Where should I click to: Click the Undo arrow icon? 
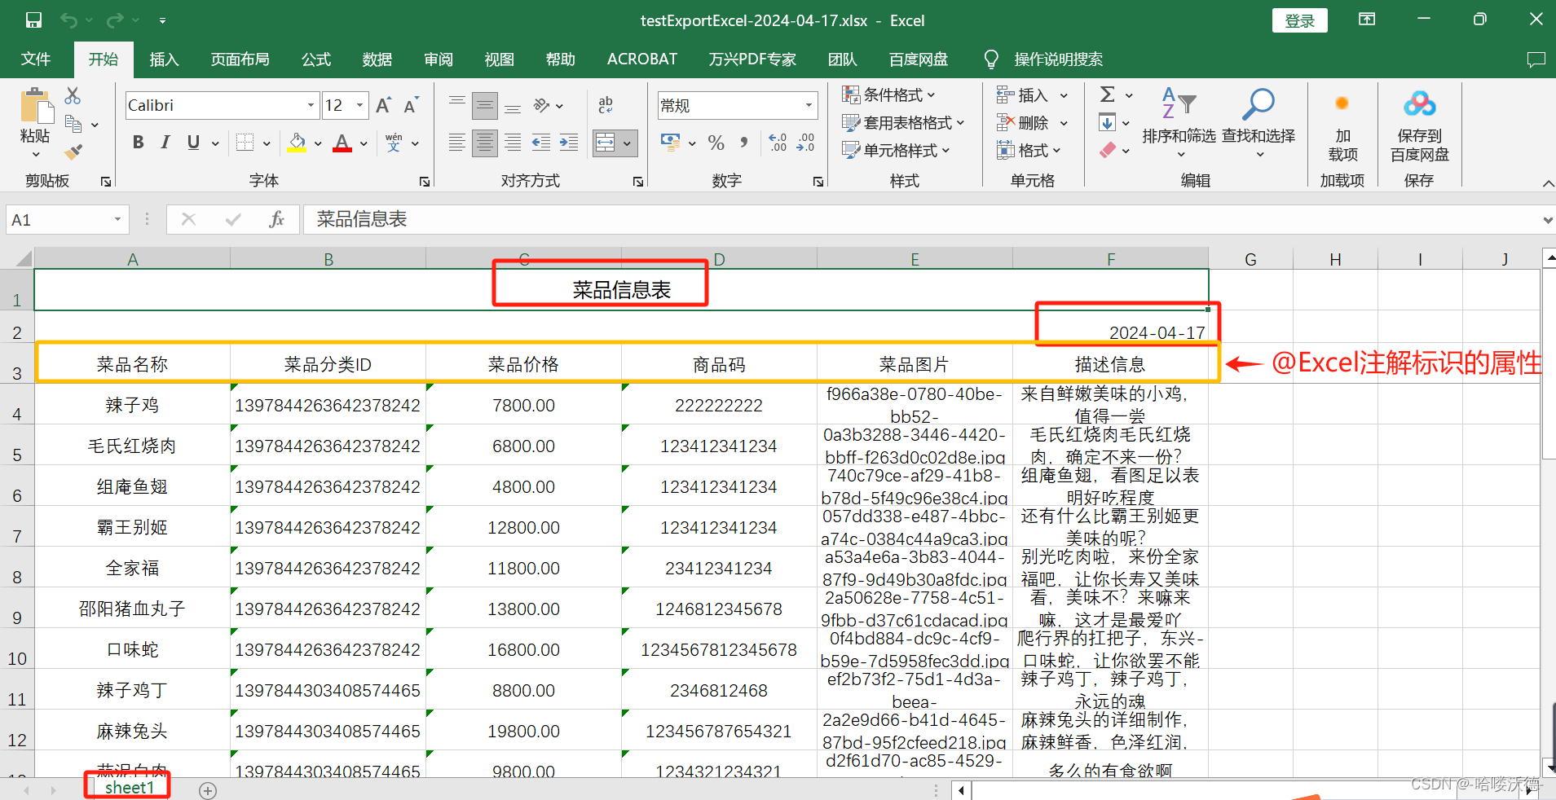(x=69, y=20)
